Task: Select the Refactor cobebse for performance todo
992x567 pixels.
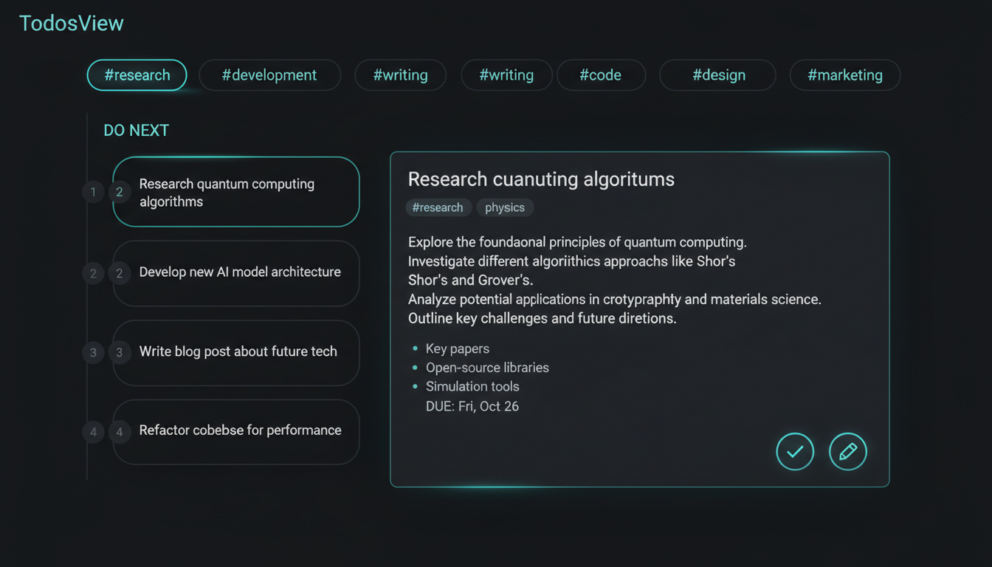Action: (x=236, y=431)
